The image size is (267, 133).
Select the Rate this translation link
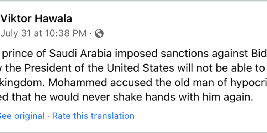(93, 116)
